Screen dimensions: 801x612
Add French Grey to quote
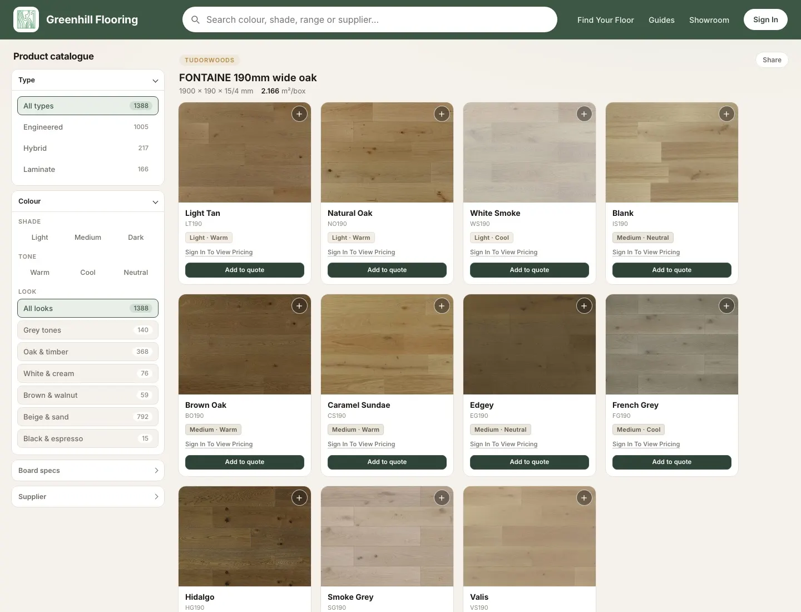(672, 462)
